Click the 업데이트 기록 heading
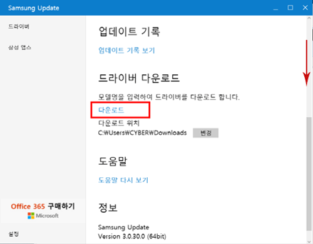 129,32
